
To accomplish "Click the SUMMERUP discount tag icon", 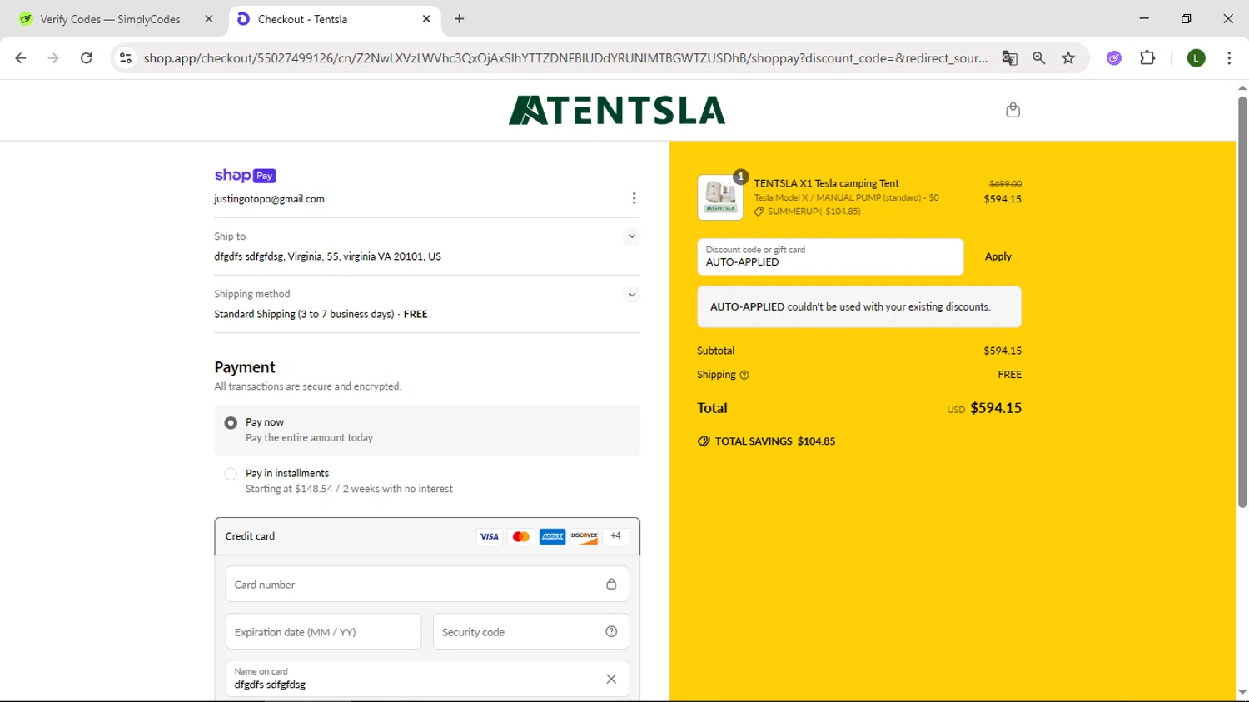I will pyautogui.click(x=759, y=212).
